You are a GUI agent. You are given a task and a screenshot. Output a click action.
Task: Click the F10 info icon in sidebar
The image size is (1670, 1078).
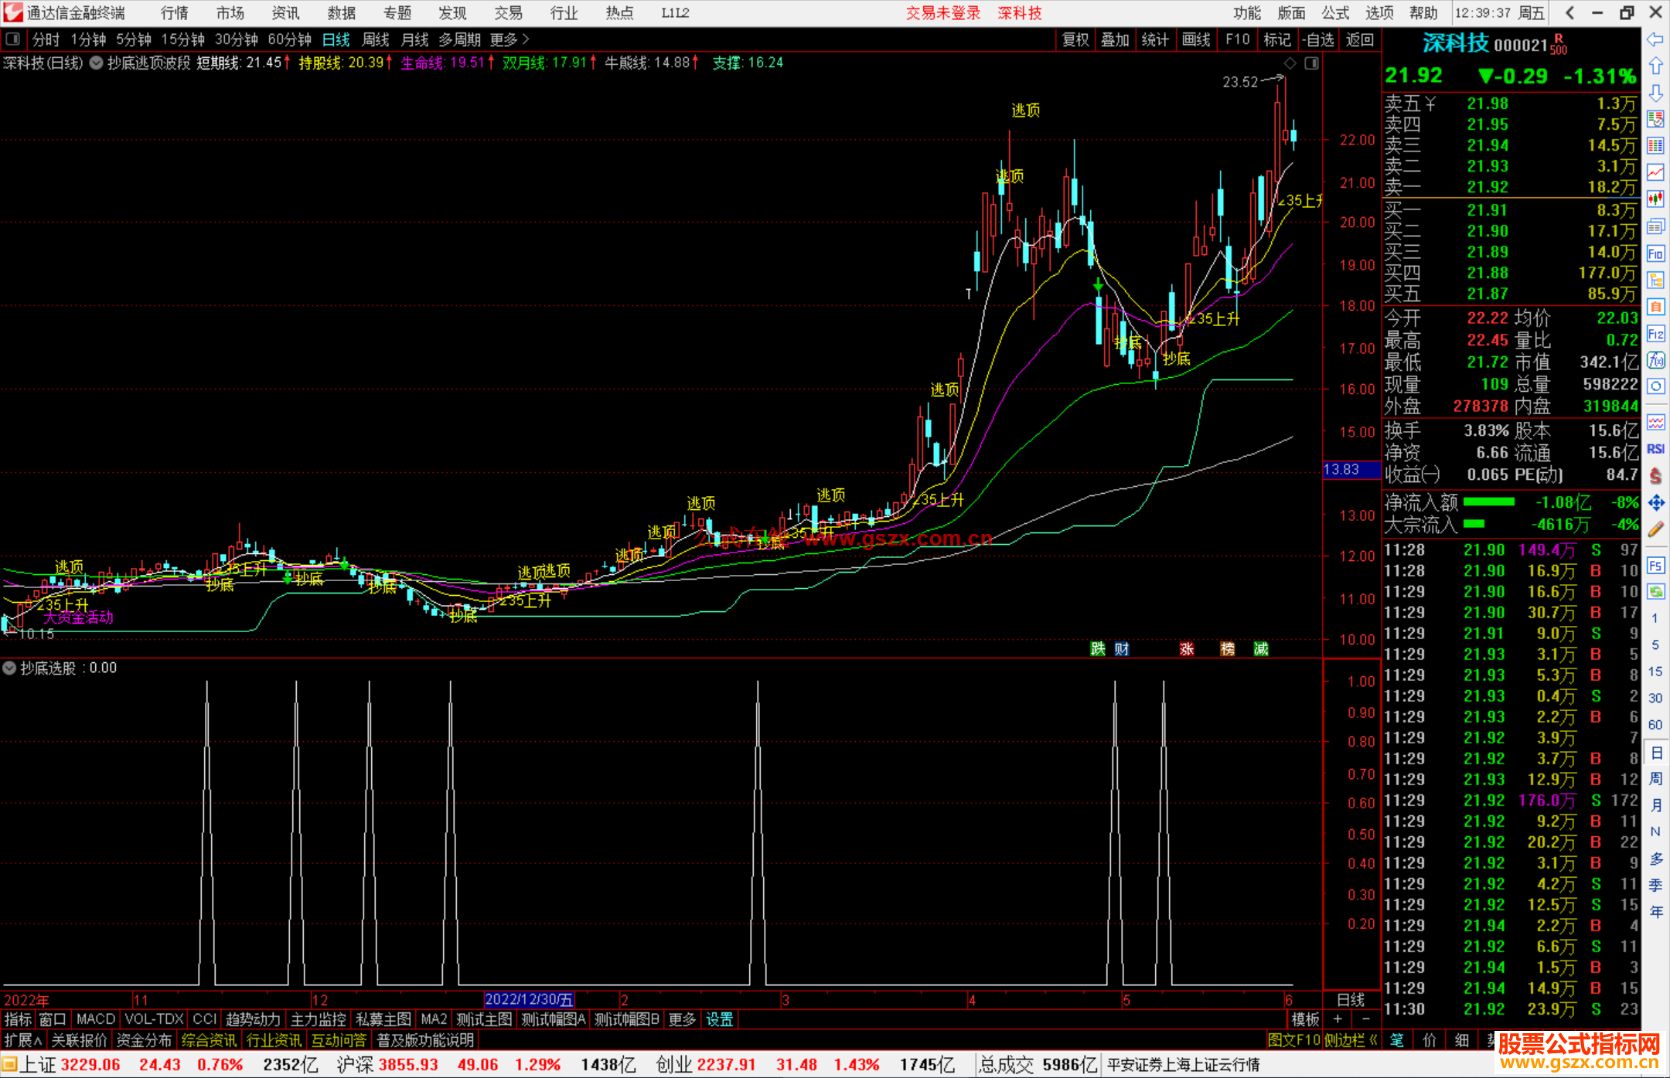1655,254
